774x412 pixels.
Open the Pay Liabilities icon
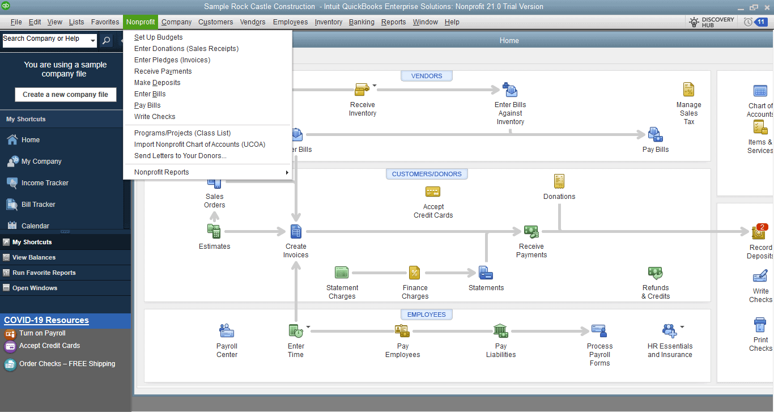pos(500,331)
